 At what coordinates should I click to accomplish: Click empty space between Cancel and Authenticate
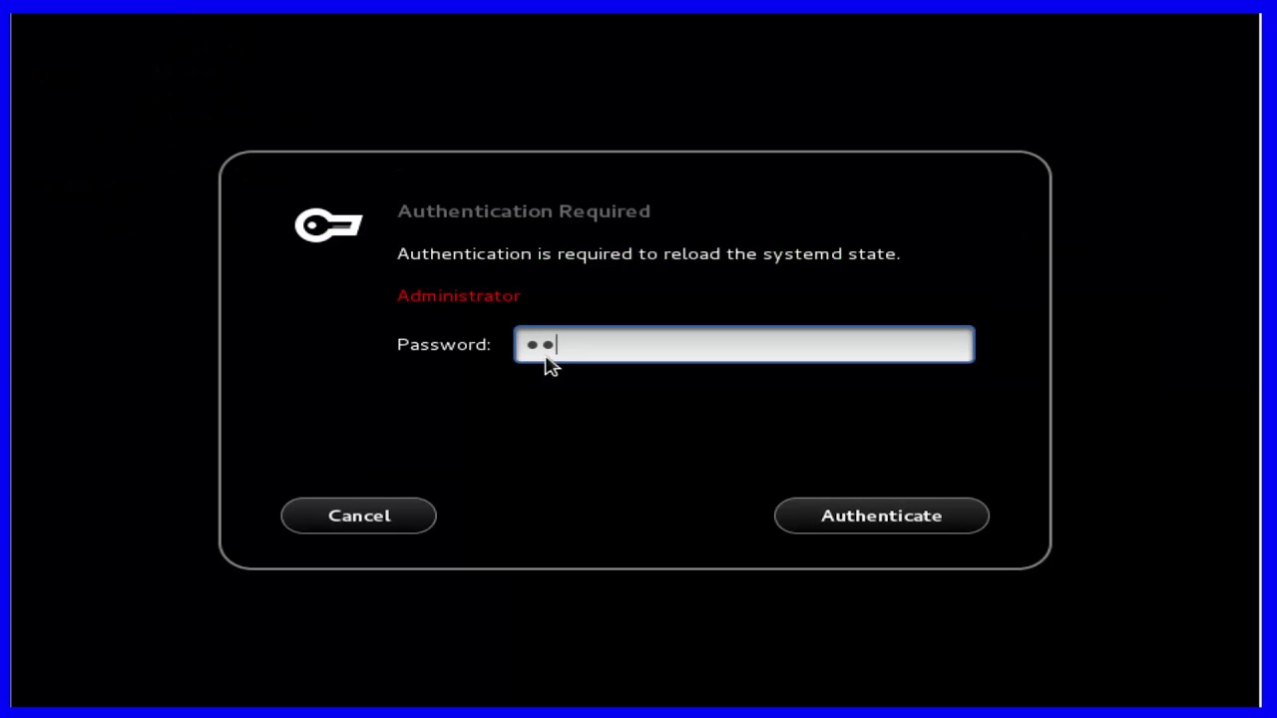point(605,516)
